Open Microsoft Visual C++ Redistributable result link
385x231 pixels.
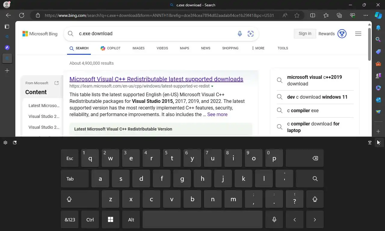pos(156,79)
